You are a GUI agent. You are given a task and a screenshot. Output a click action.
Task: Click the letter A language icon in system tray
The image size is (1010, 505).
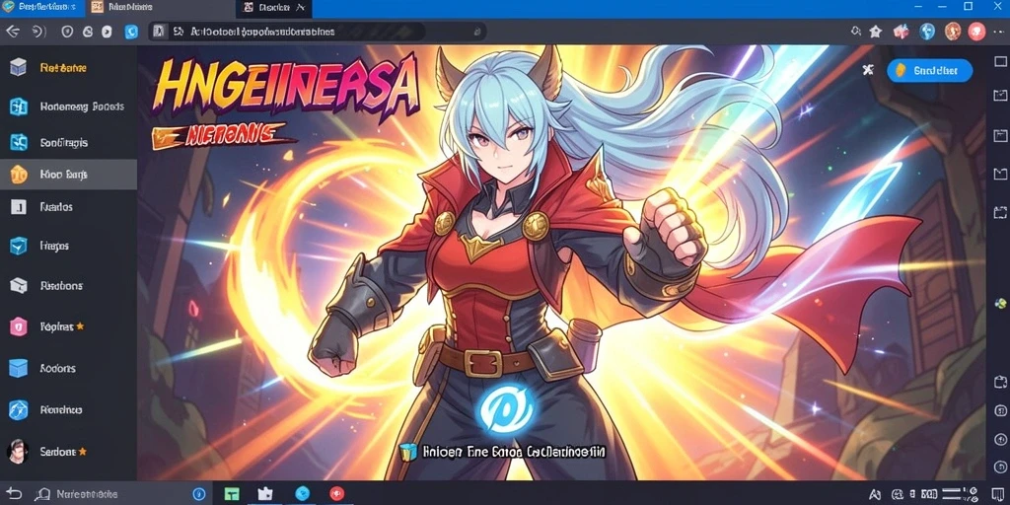(x=875, y=494)
